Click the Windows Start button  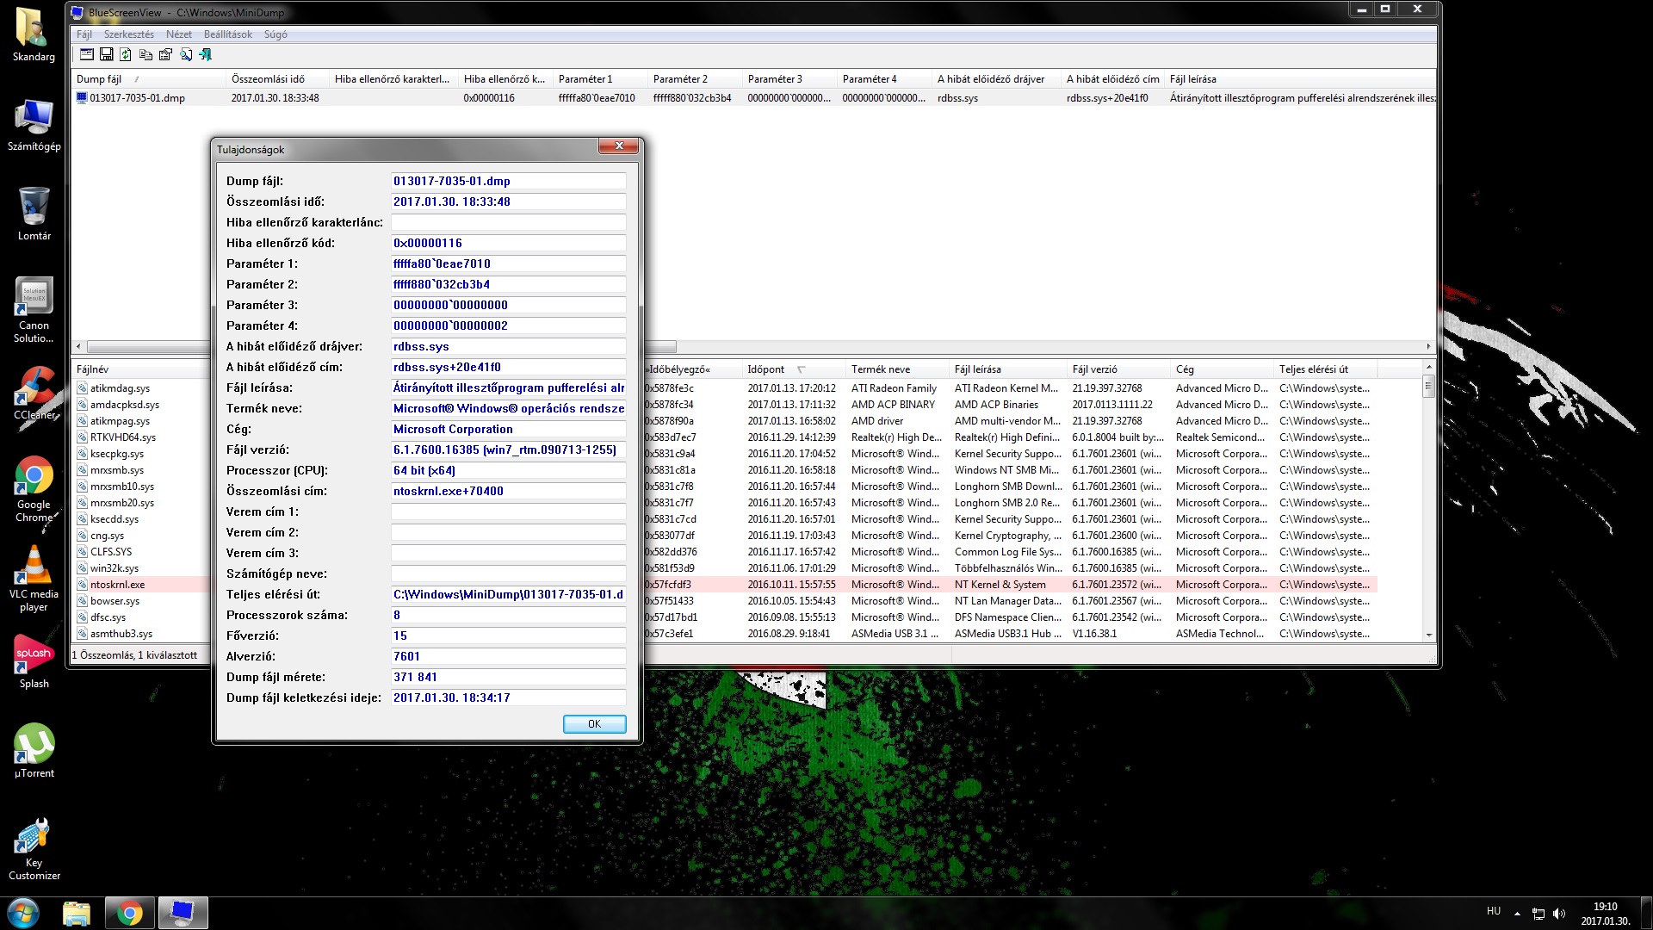pos(23,913)
